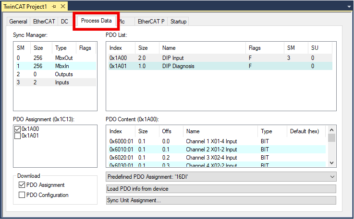Close the TwinCAT Project1 tab
This screenshot has height=219, width=354.
point(63,6)
